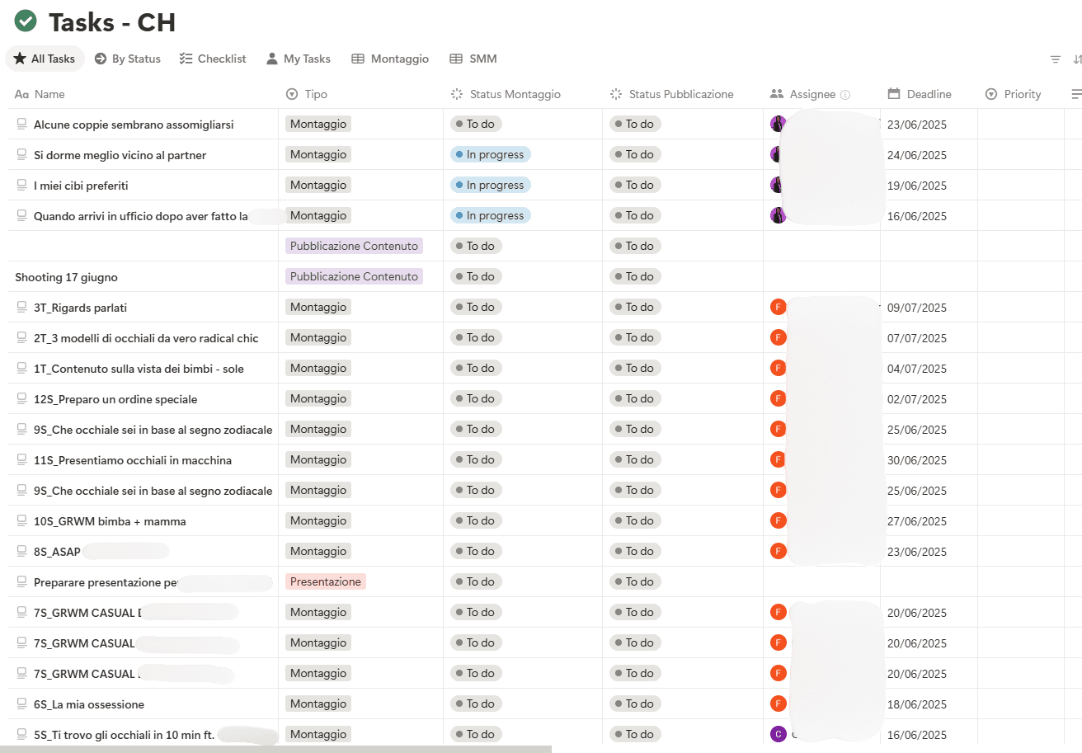Click the purple avatar on 5S_Ti trovo row

778,734
